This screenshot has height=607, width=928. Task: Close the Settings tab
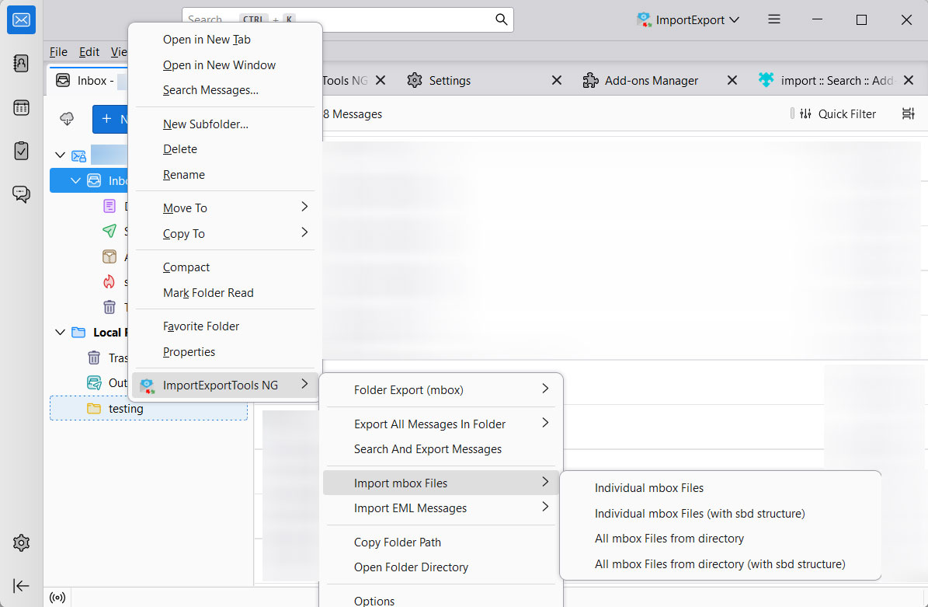pos(557,81)
